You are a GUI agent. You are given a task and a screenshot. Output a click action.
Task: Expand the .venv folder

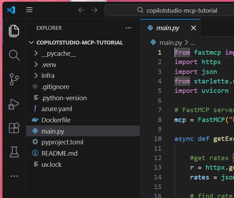49,65
